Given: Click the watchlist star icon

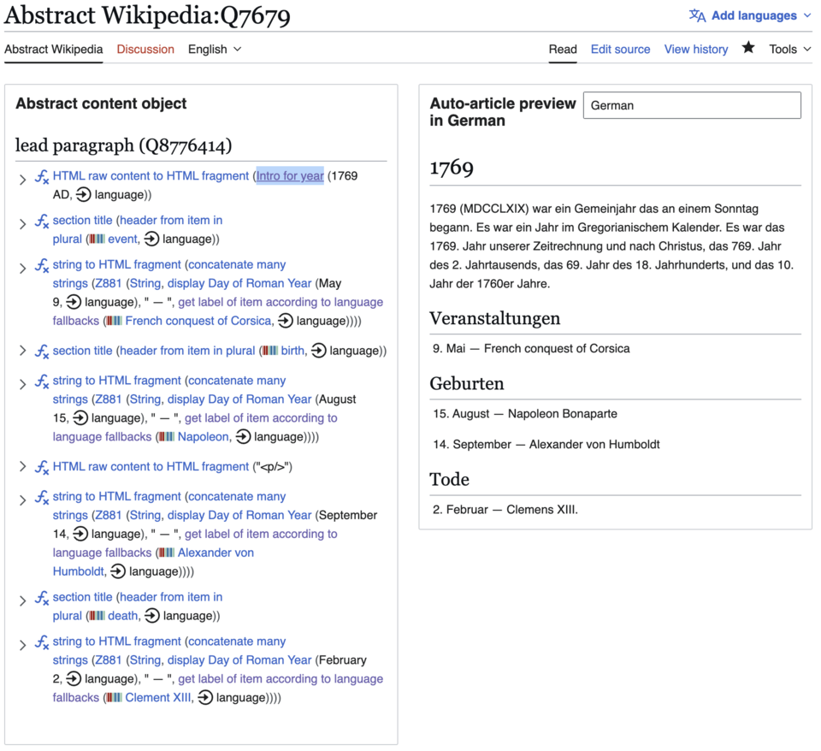Looking at the screenshot, I should click(x=748, y=48).
